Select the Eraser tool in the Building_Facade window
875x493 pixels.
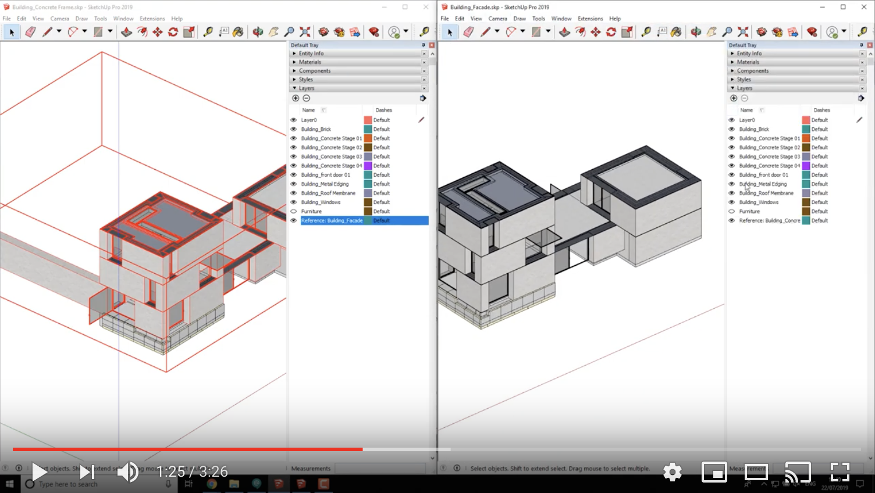468,32
